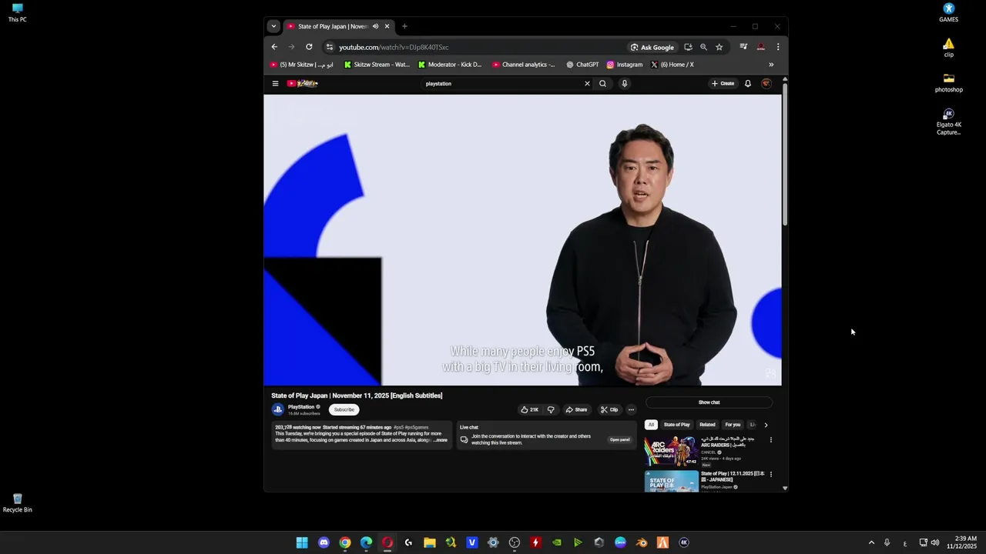Open the media control icon in Chrome toolbar
Viewport: 986px width, 554px height.
point(743,47)
